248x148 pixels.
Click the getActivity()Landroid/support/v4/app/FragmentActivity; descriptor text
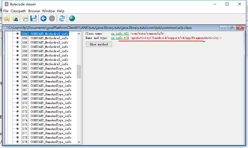pos(176,38)
